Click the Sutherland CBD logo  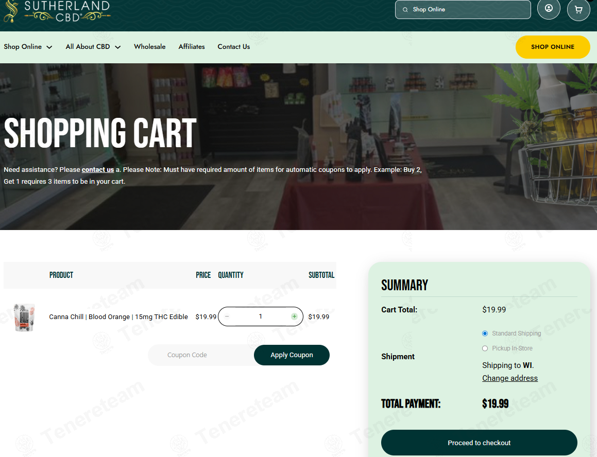pyautogui.click(x=57, y=11)
